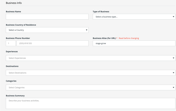Open the Business Country of Residence dropdown
176x111 pixels.
(x=47, y=30)
